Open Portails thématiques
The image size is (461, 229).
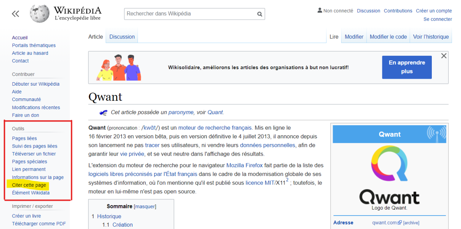pyautogui.click(x=34, y=45)
